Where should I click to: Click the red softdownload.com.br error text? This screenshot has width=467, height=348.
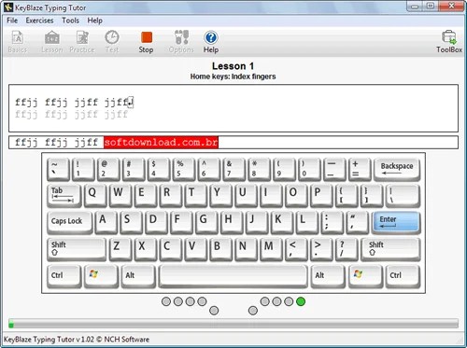coord(161,143)
